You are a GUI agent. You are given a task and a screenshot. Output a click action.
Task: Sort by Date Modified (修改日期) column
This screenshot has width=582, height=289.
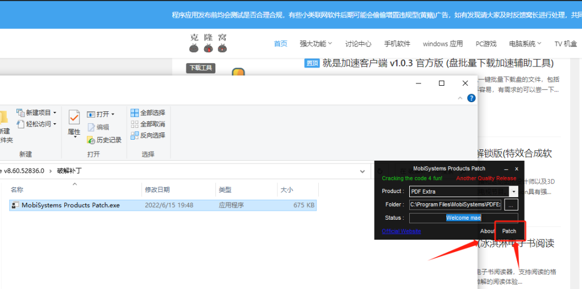(157, 190)
